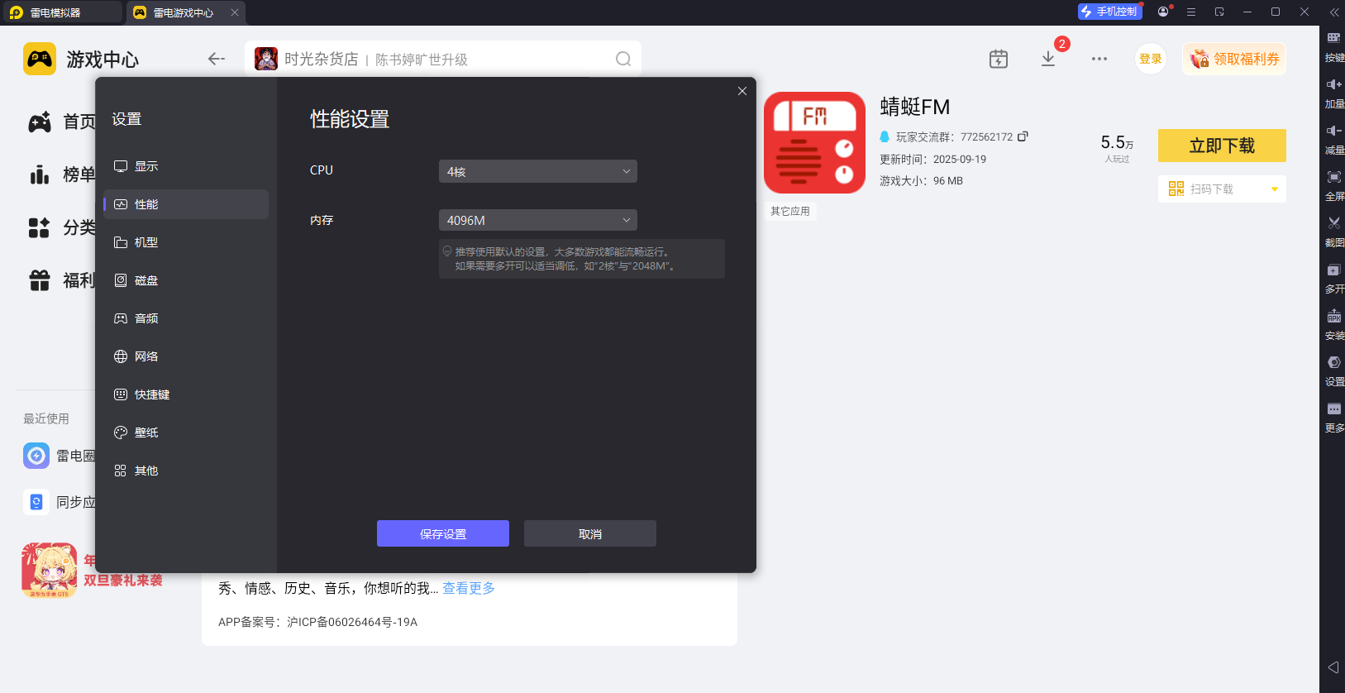Toggle 全屏 fullscreen mode in right toolbar
Viewport: 1345px width, 693px height.
(1333, 185)
